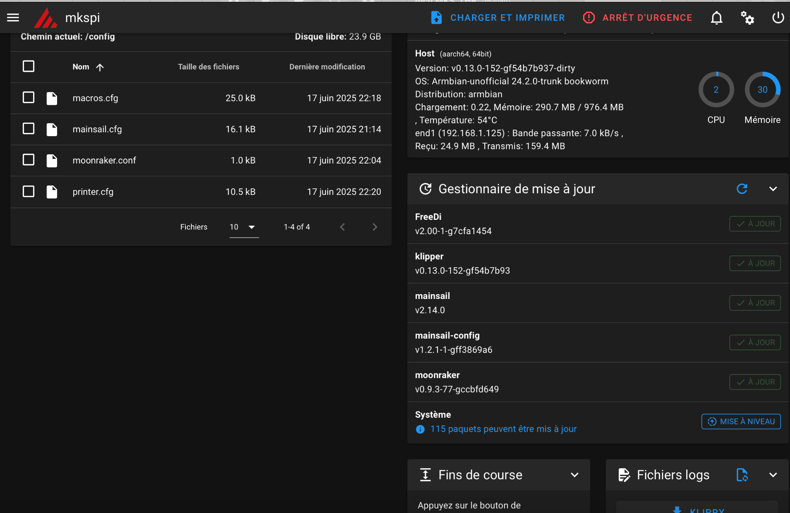This screenshot has width=790, height=513.
Task: Click the log rollover icon in Fichiers logs
Action: [742, 475]
